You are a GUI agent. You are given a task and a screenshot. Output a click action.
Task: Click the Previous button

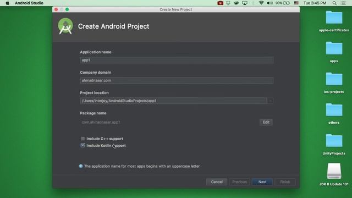point(240,182)
